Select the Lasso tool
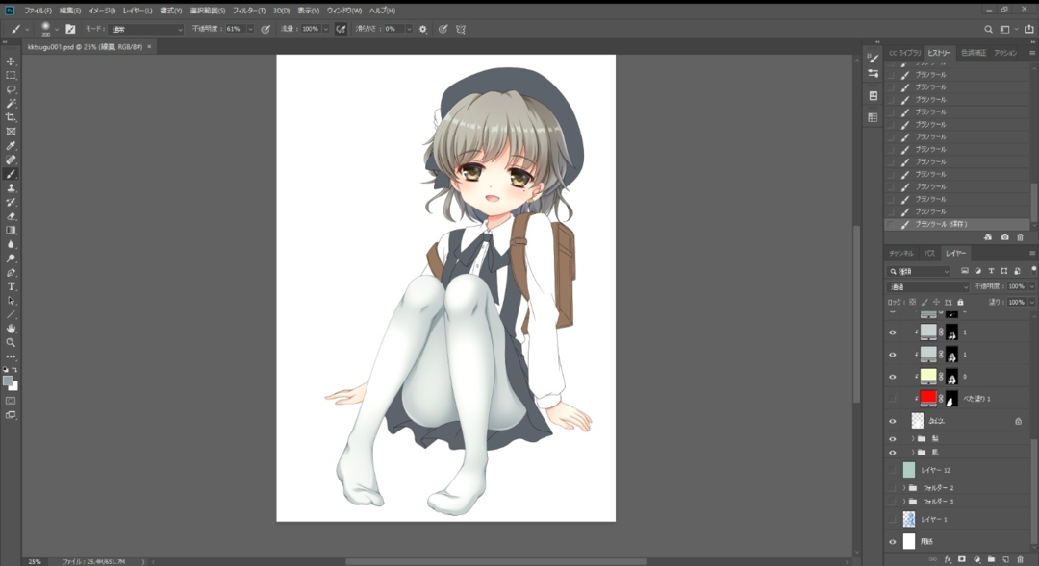This screenshot has width=1039, height=566. (x=12, y=89)
